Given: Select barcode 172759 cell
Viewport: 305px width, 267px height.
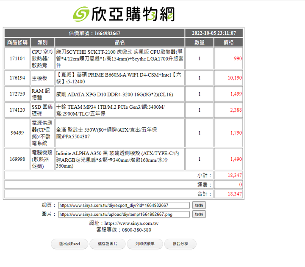Looking at the screenshot, I should pos(17,94).
